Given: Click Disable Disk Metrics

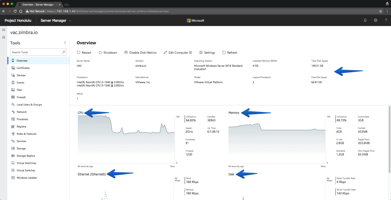Looking at the screenshot, I should pyautogui.click(x=141, y=53).
